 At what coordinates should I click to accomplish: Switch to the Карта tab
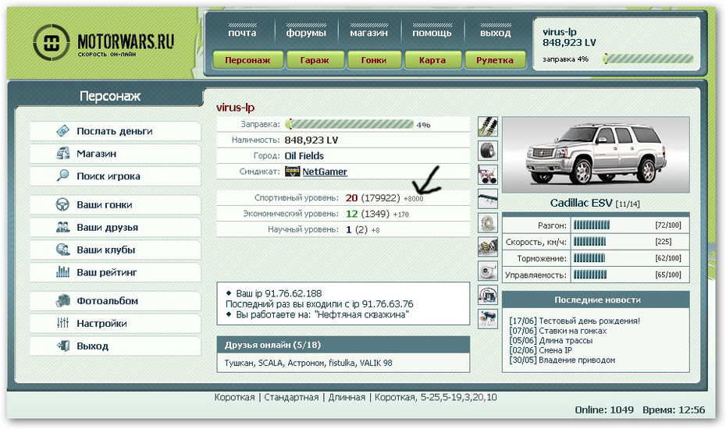click(x=432, y=60)
